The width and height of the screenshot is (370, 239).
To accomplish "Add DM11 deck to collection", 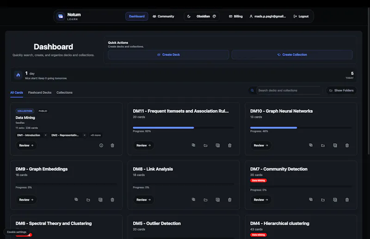I will (x=217, y=145).
